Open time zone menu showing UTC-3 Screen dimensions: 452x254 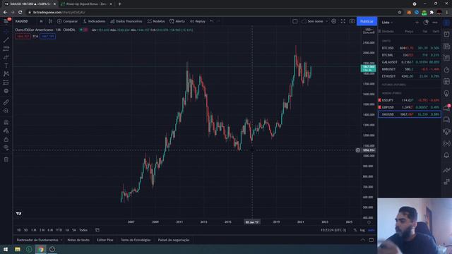pyautogui.click(x=333, y=230)
